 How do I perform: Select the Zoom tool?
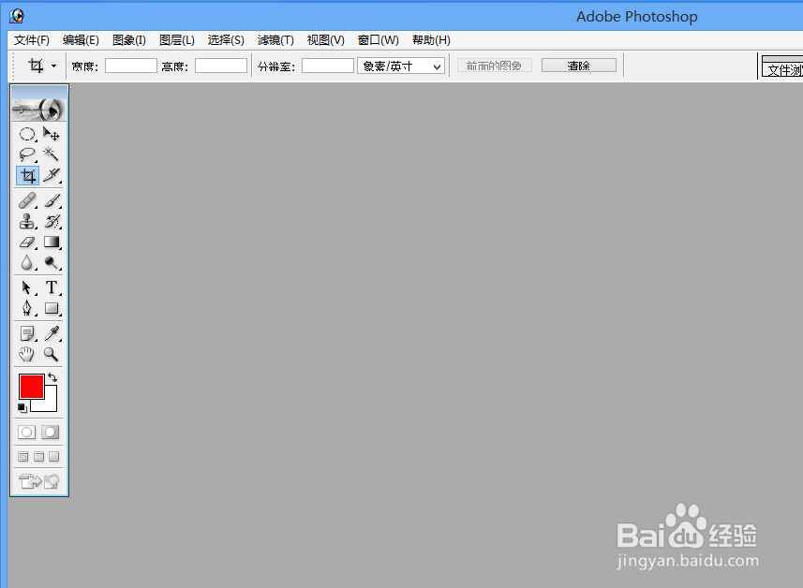tap(52, 354)
